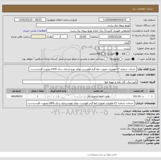Click the empty remaining hours field

click(39, 37)
